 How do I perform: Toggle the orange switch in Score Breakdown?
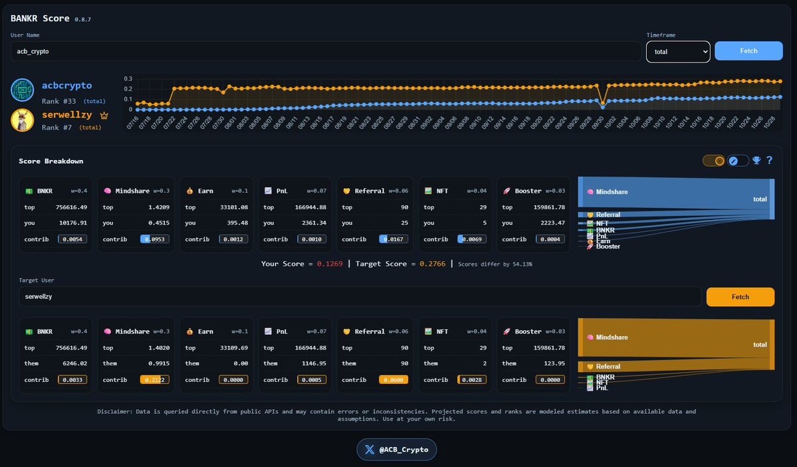(713, 161)
